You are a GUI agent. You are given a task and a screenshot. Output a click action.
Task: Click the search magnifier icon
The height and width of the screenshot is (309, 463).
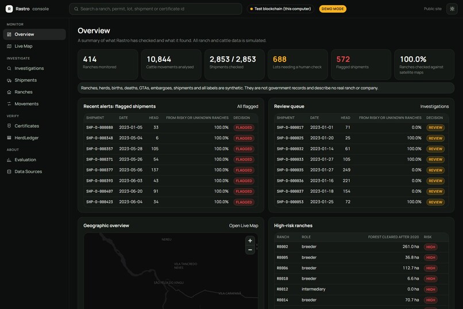(76, 9)
